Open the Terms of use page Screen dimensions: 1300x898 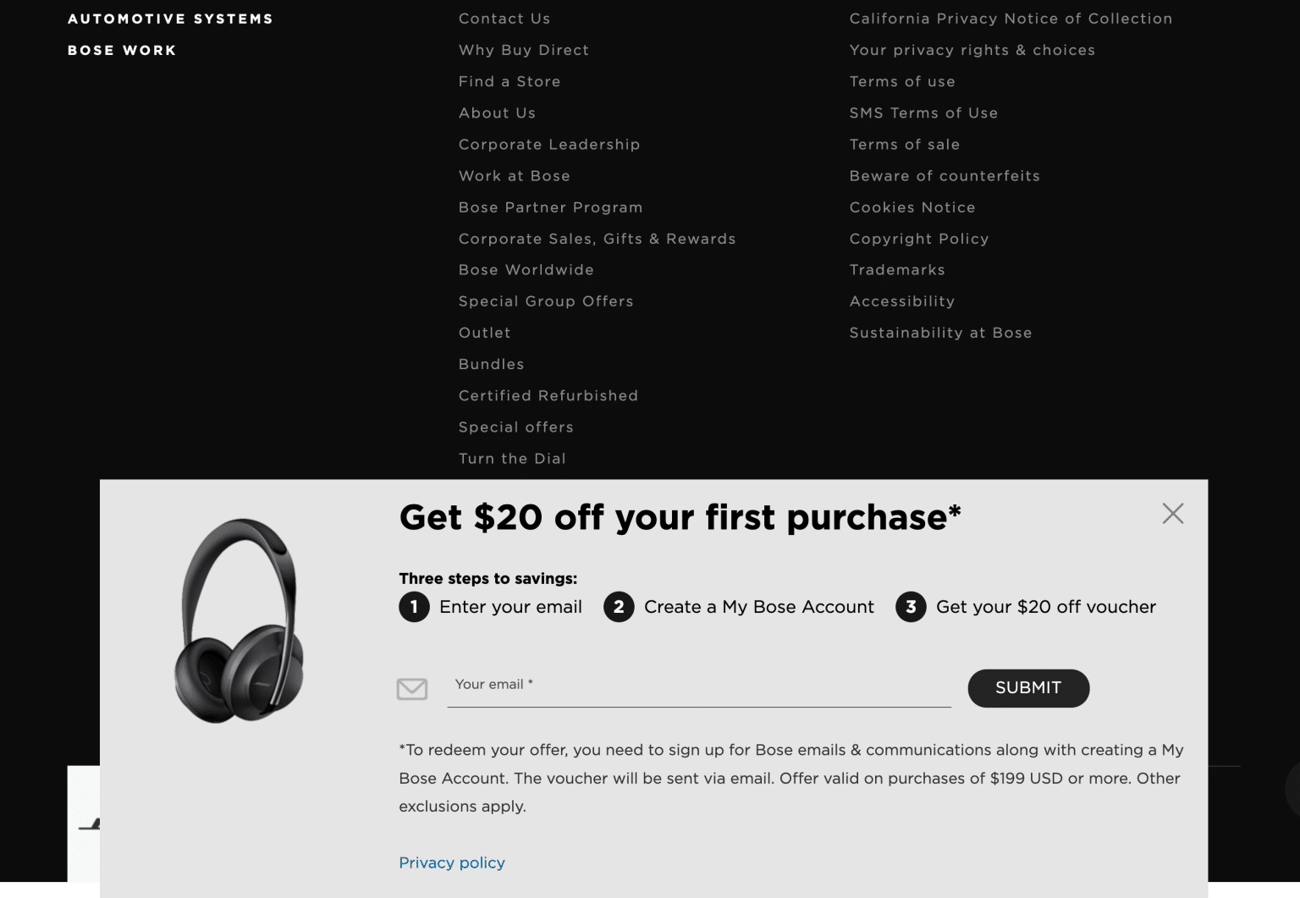pos(902,81)
